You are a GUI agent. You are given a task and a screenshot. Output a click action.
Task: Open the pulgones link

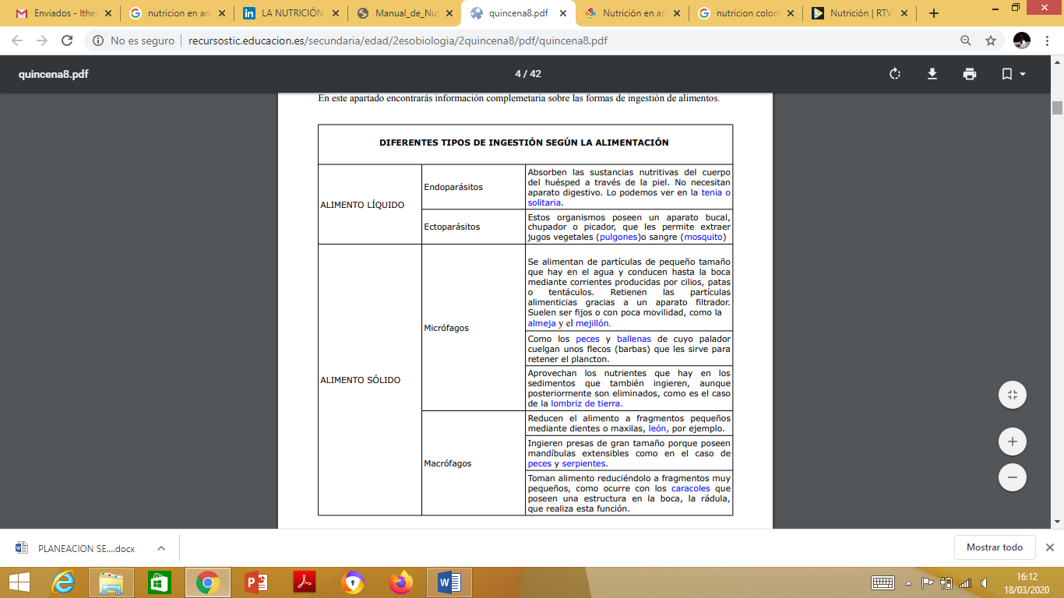[x=619, y=237]
